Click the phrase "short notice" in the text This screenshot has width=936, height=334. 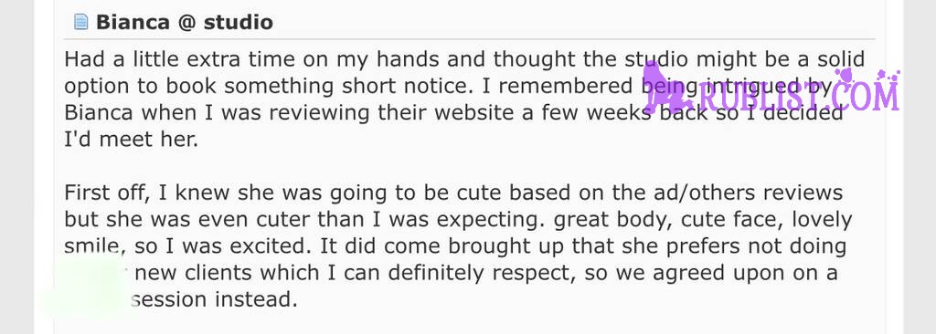407,86
